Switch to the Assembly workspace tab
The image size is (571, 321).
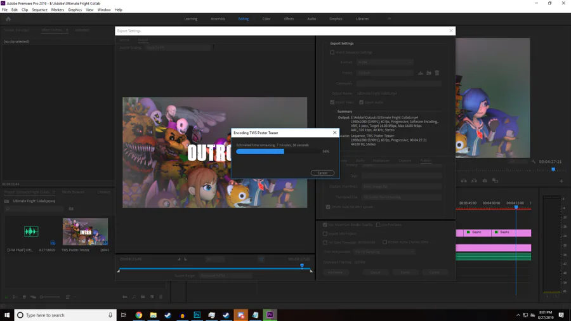[x=218, y=19]
